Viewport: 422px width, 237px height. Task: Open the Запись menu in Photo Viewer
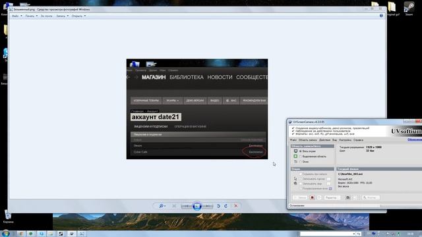pos(62,16)
